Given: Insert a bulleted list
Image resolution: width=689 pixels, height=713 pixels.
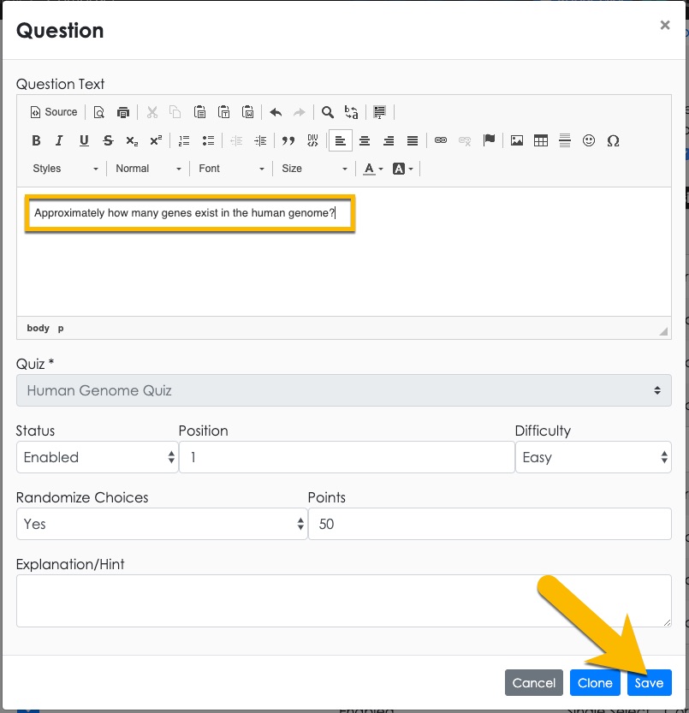Looking at the screenshot, I should click(208, 140).
